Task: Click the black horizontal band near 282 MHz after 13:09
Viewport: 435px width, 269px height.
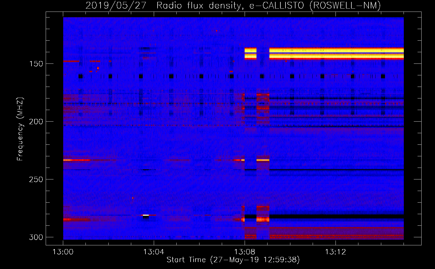Action: 337,216
